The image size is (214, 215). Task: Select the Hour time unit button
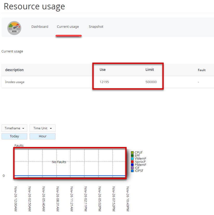pyautogui.click(x=43, y=136)
